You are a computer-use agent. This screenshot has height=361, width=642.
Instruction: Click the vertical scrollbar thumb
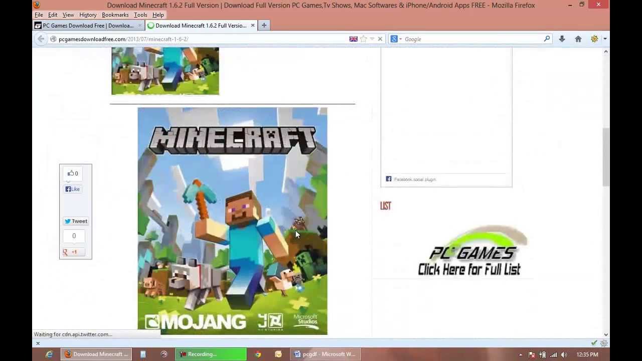(x=606, y=157)
